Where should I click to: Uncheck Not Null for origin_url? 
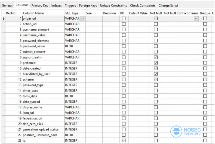[x=156, y=19]
